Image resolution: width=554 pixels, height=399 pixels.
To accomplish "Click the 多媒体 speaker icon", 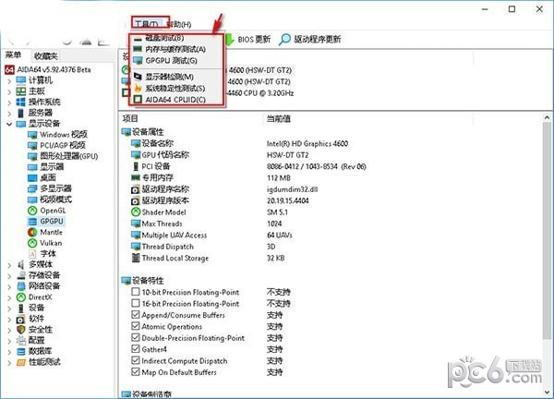I will tap(21, 265).
